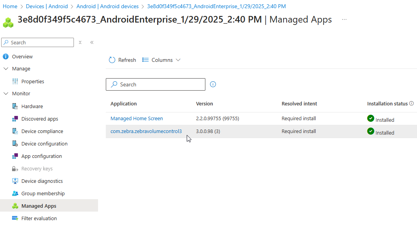Click the Managed Apps list search field
The height and width of the screenshot is (226, 417).
point(156,84)
